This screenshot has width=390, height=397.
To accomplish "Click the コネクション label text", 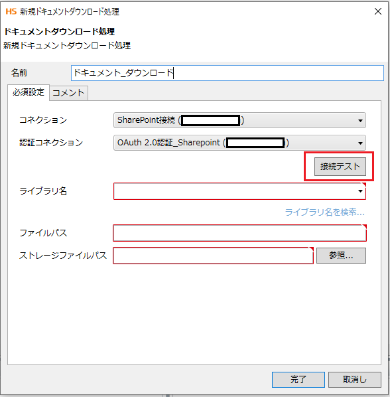I will tap(43, 120).
